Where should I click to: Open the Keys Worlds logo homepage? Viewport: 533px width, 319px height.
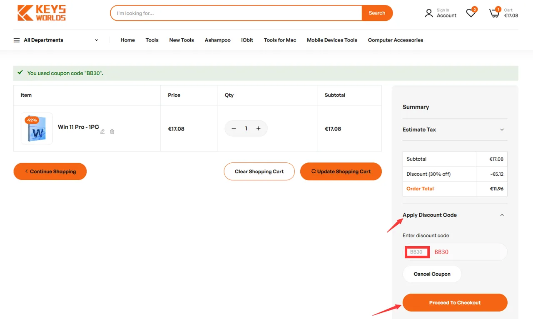(42, 13)
